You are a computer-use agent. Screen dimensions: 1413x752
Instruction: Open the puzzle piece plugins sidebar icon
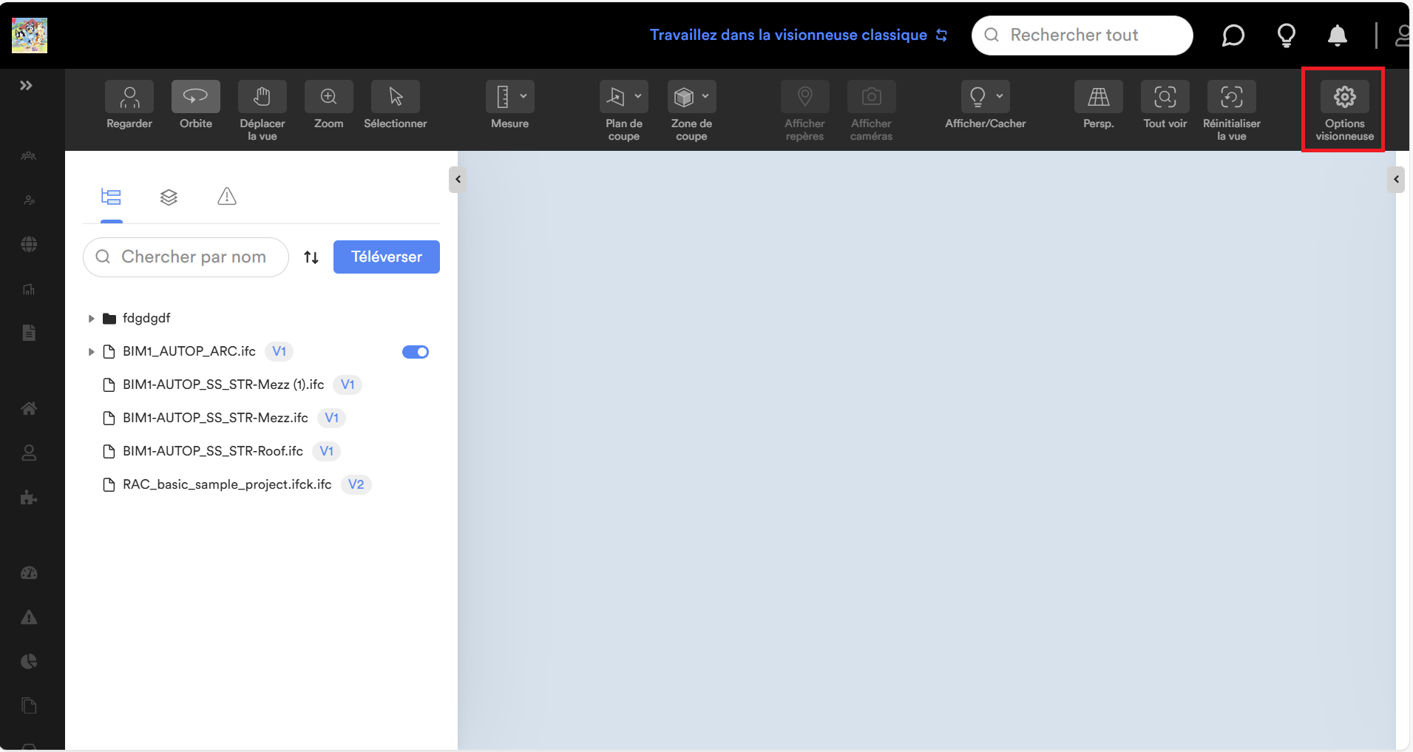pos(29,498)
